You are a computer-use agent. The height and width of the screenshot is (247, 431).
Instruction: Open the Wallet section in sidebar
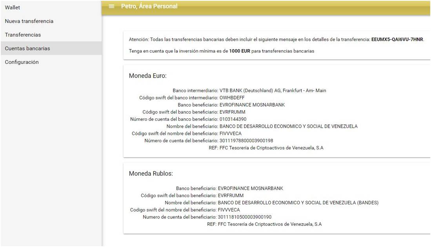tap(13, 7)
